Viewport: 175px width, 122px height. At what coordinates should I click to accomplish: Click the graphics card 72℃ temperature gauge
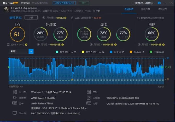click(x=104, y=34)
